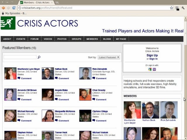Open MacKenzie Lynn Beyer's profile name link

[29, 69]
